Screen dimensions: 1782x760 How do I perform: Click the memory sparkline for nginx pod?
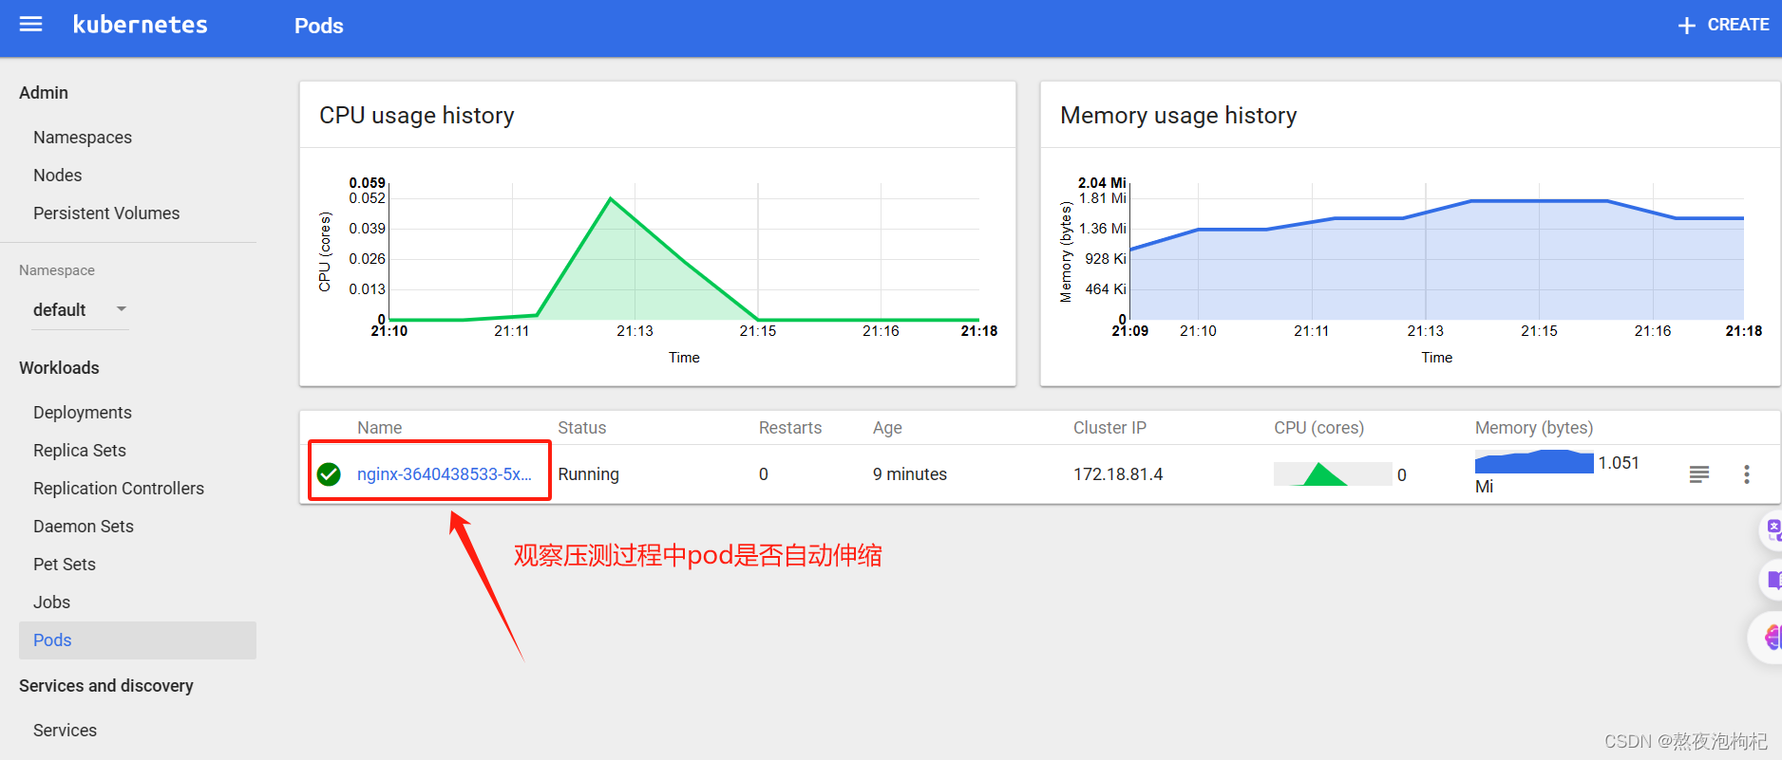[1534, 462]
